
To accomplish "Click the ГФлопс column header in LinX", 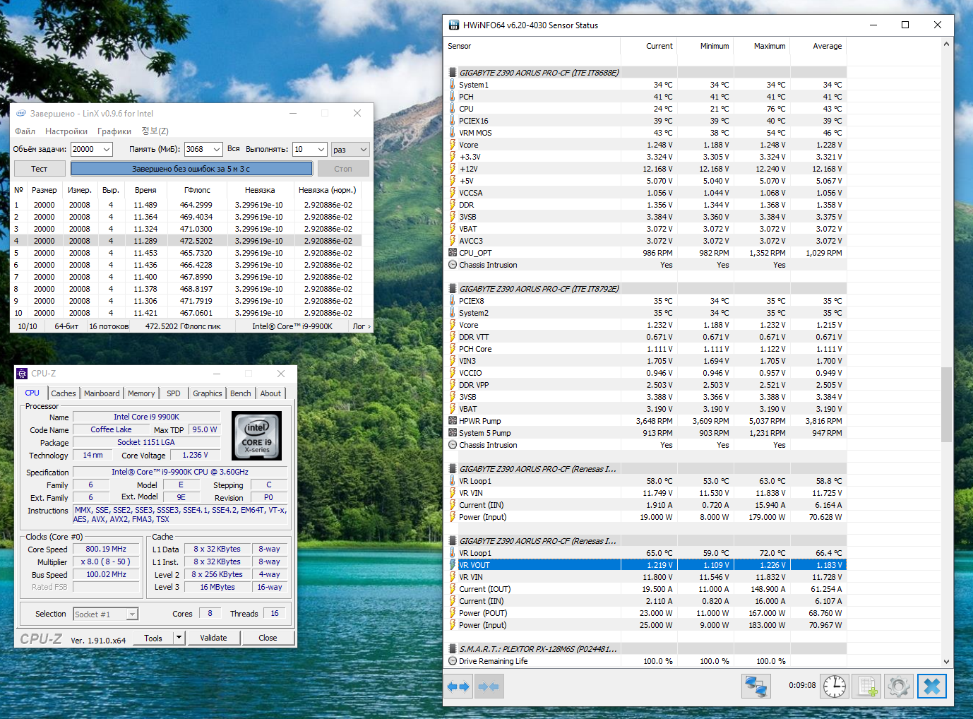I will coord(197,190).
